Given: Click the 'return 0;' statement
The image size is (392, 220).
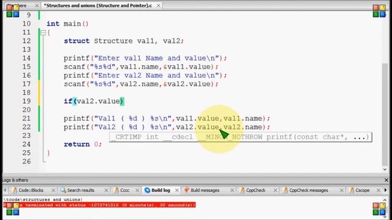Looking at the screenshot, I should pos(83,144).
